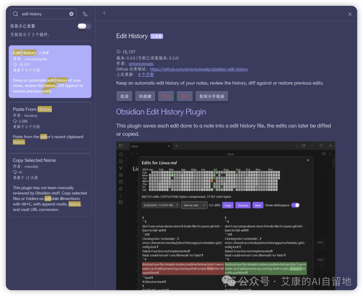Click the calendar icon in screenshot sidebar
Image resolution: width=363 pixels, height=296 pixels.
(121, 182)
